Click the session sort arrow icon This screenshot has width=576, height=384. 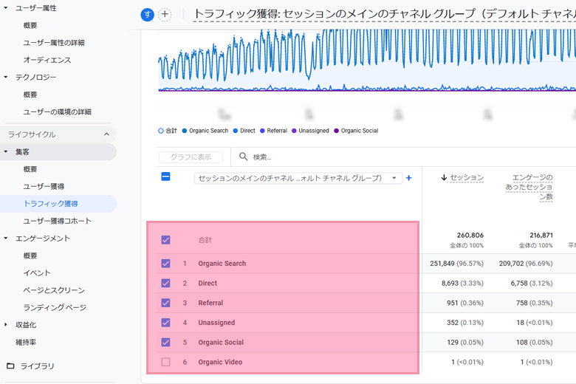[x=444, y=177]
